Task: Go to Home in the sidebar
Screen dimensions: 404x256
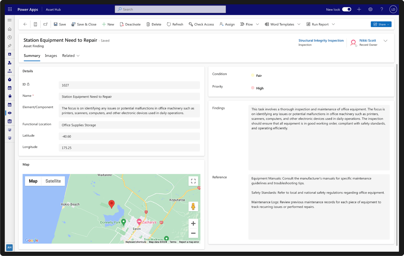Action: pyautogui.click(x=10, y=29)
